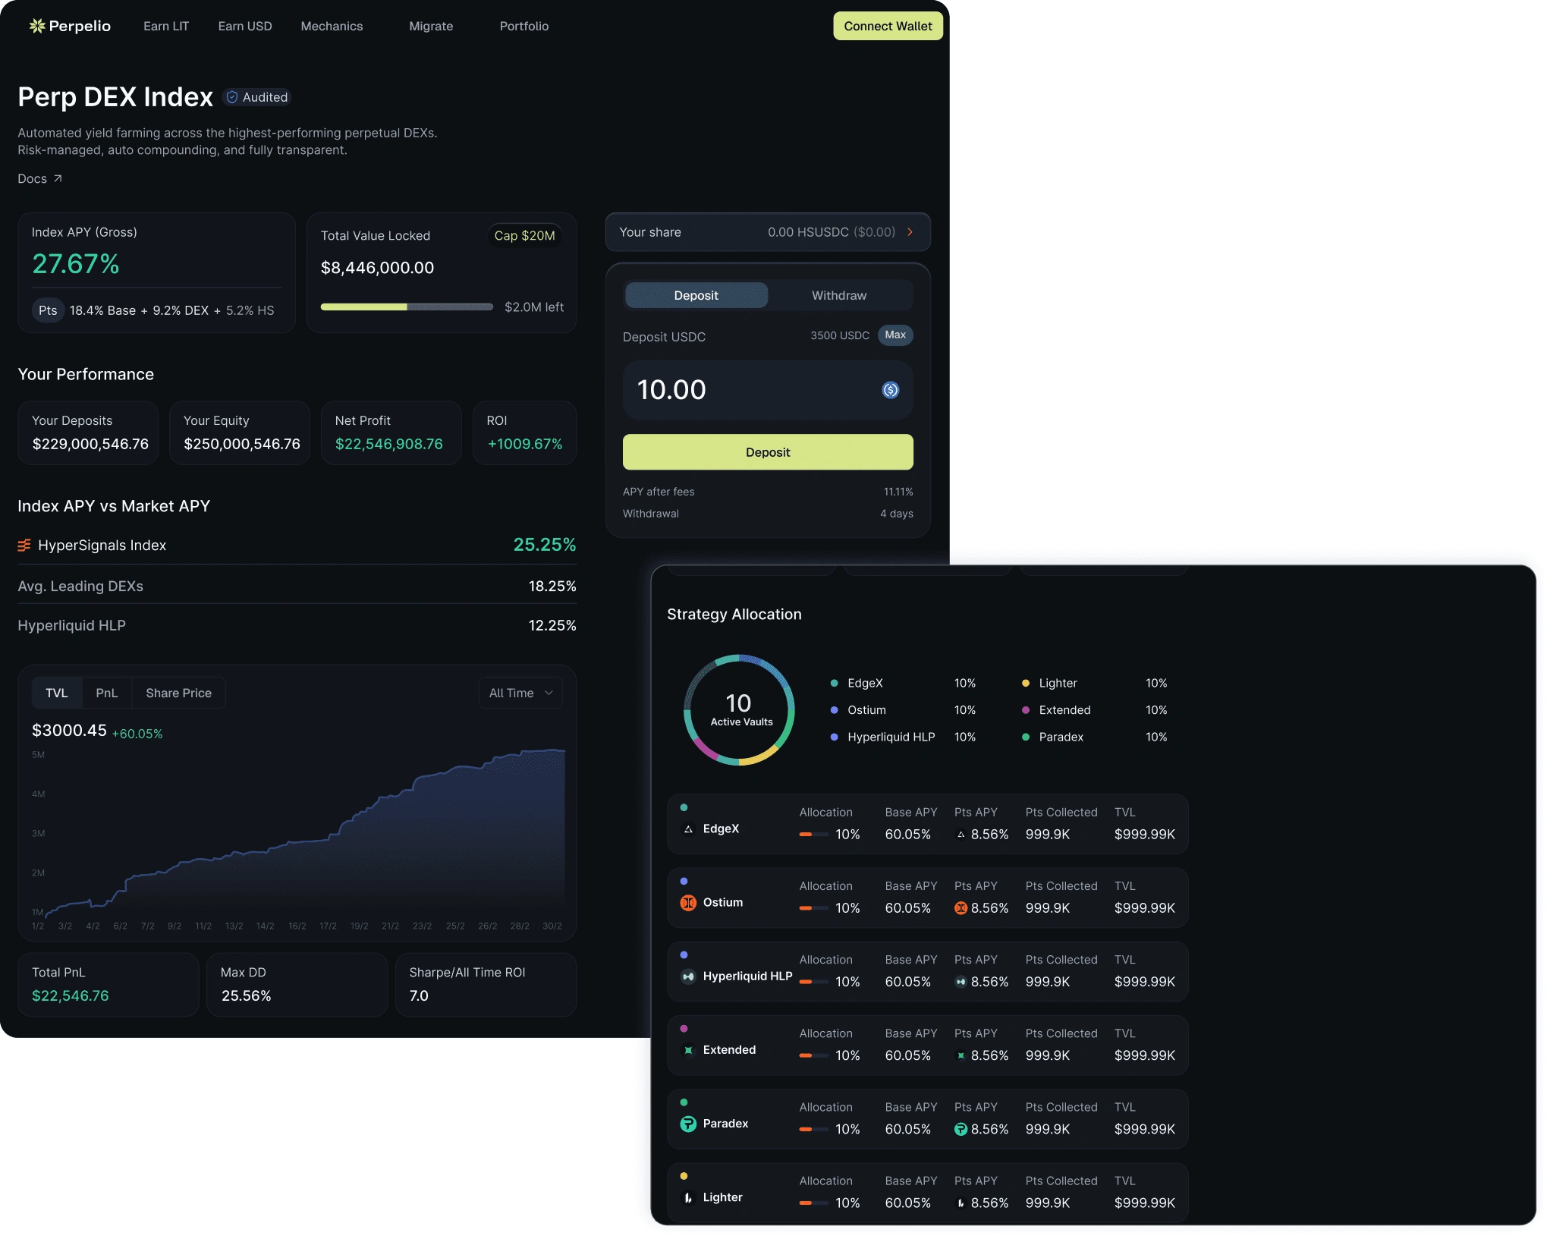Click the Pts APY icon in EdgeX row

pos(961,835)
